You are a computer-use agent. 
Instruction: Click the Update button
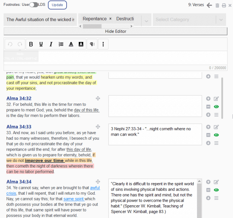pos(57,5)
